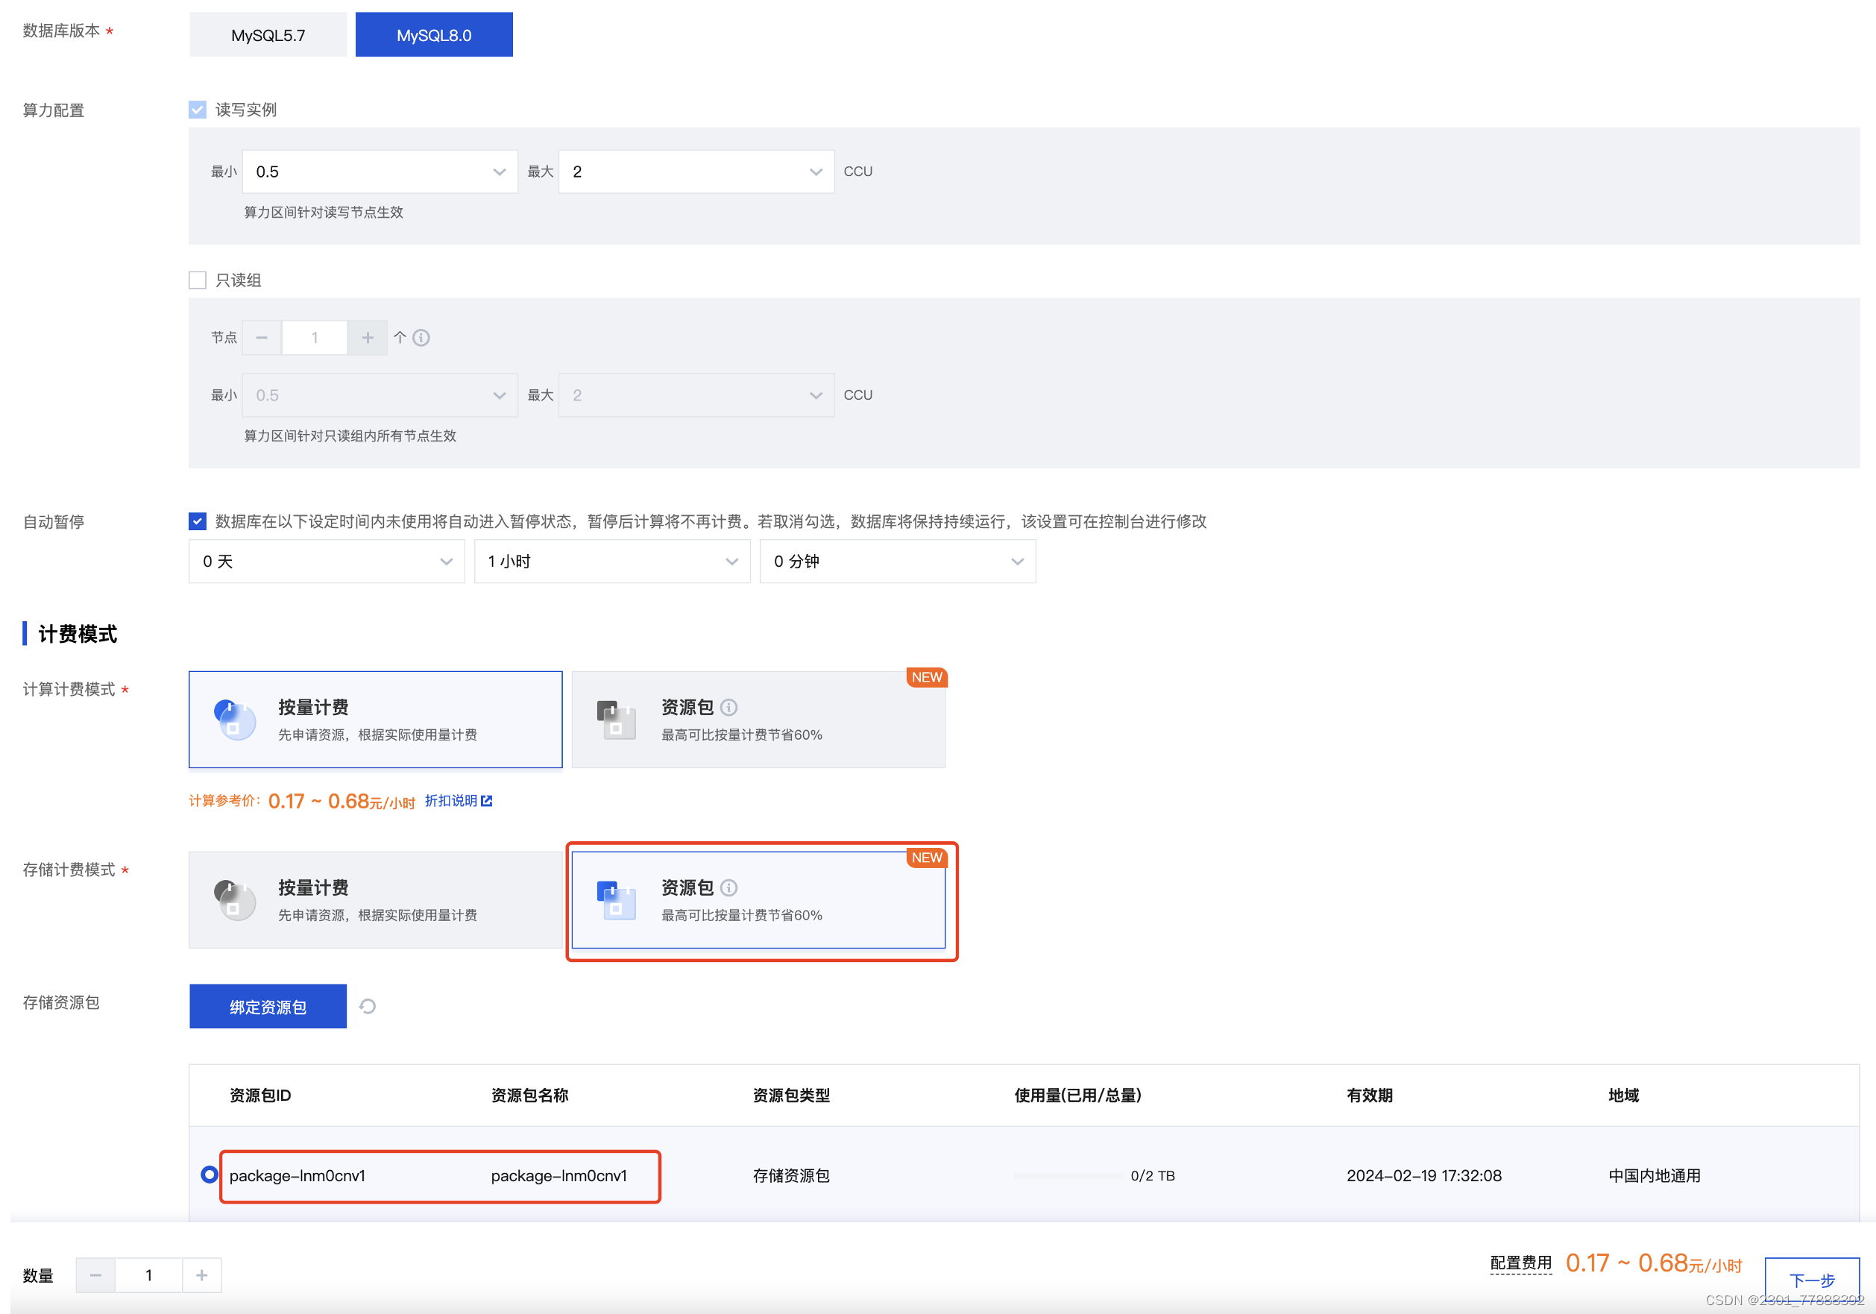Increase read-only node count with plus
Screen dimensions: 1876x1314
coord(368,338)
